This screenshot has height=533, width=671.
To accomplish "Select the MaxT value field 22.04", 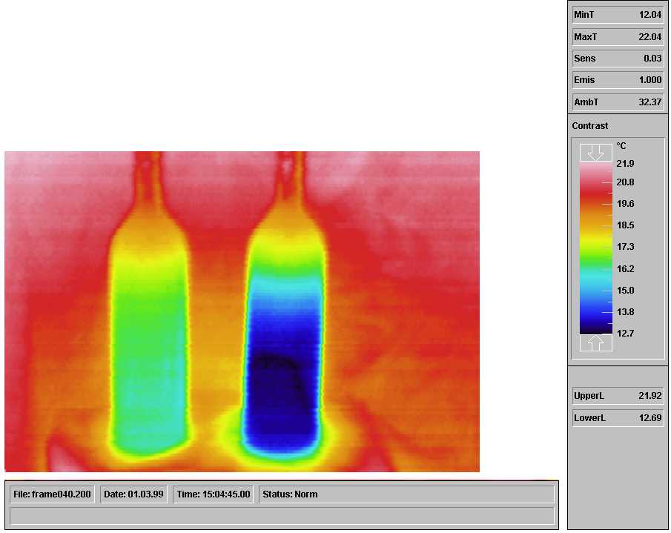I will click(618, 37).
